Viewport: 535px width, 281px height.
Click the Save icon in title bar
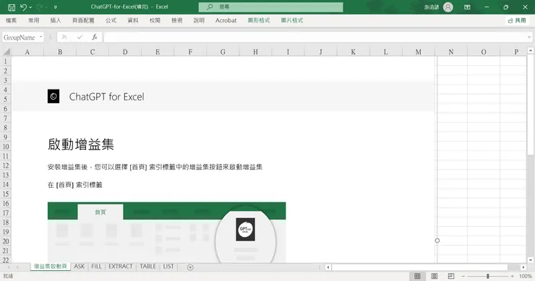click(x=12, y=7)
